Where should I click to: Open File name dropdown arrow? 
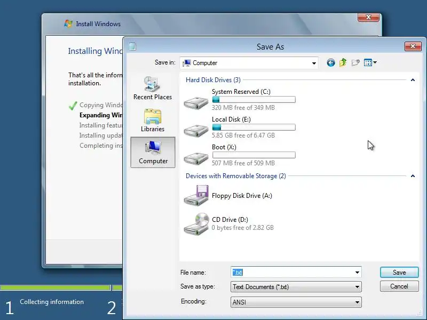click(357, 273)
